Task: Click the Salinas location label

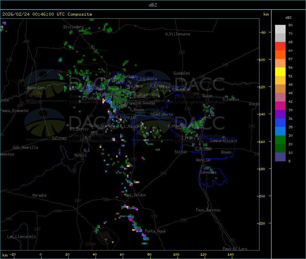Action: pos(59,138)
